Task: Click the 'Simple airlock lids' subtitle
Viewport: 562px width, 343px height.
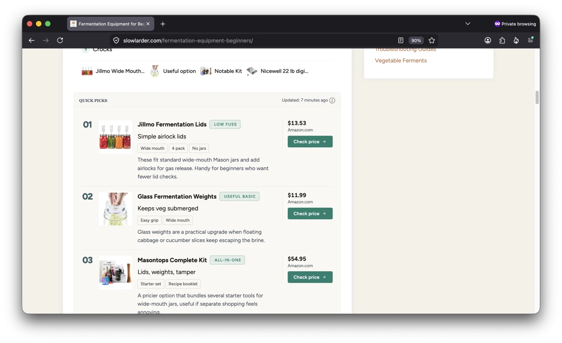Action: coord(162,136)
